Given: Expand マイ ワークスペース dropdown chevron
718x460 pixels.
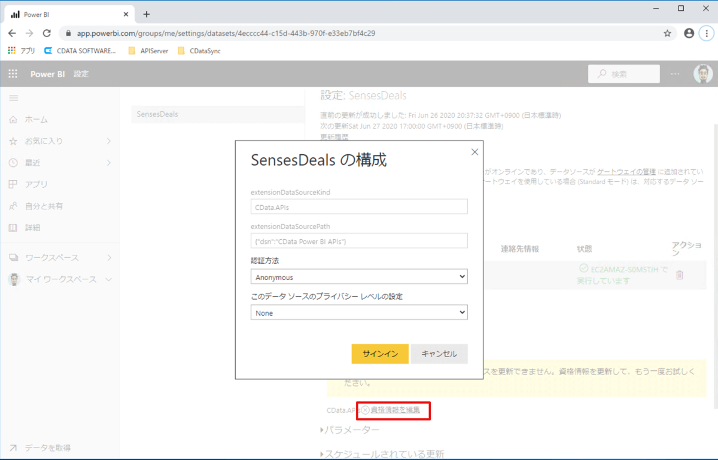Looking at the screenshot, I should pyautogui.click(x=109, y=279).
